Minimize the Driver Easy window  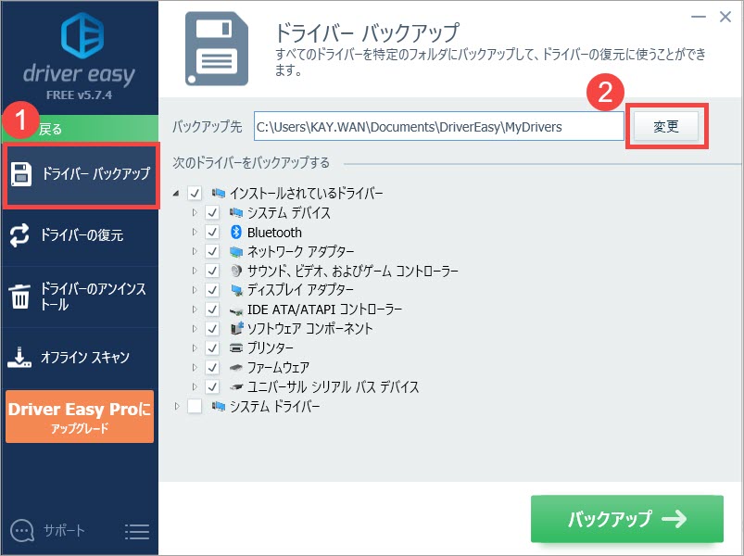(699, 17)
